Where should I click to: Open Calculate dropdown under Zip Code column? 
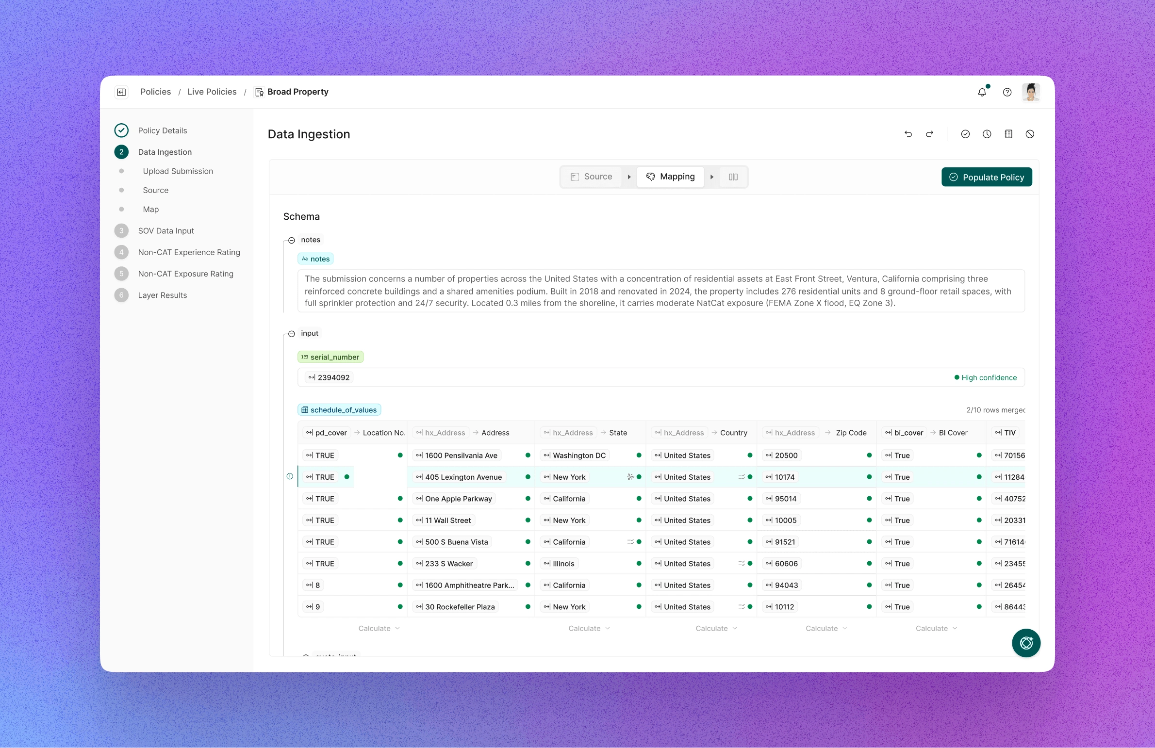(826, 628)
